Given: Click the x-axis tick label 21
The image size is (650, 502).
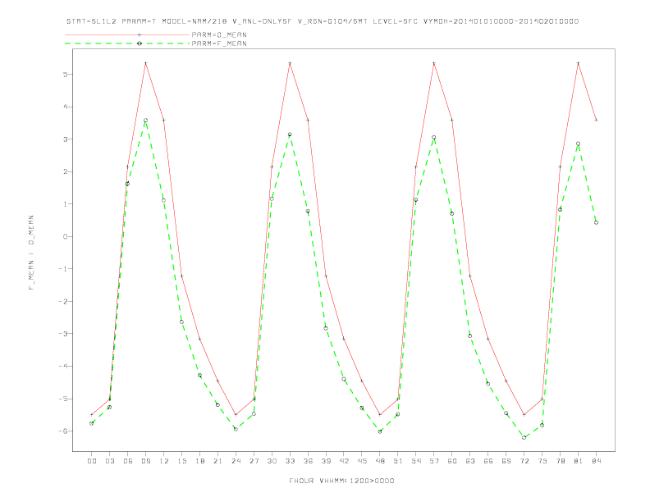Looking at the screenshot, I should pos(217,461).
